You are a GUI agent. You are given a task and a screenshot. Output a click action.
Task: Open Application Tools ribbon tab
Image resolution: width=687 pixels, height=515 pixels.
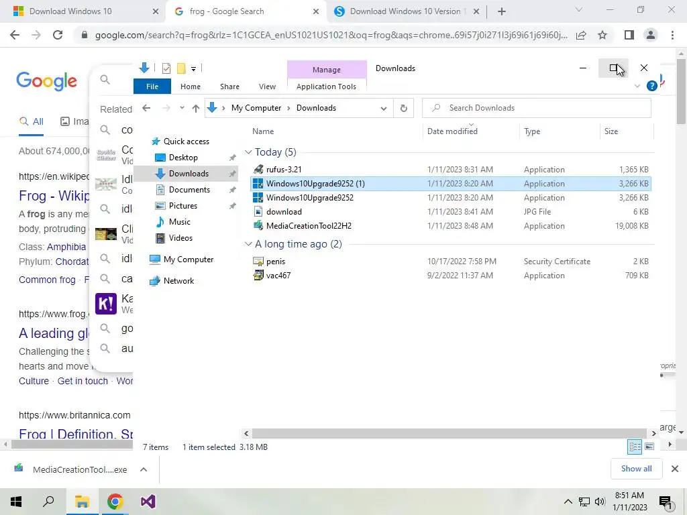(326, 87)
